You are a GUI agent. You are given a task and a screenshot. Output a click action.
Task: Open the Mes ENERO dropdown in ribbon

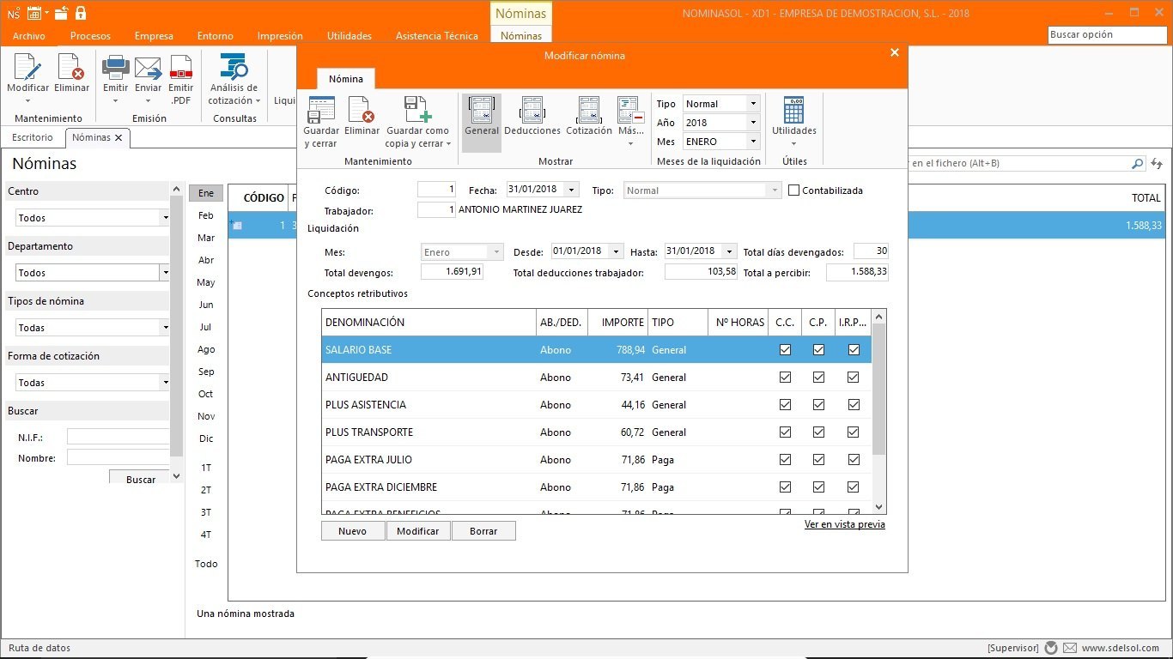(x=753, y=142)
